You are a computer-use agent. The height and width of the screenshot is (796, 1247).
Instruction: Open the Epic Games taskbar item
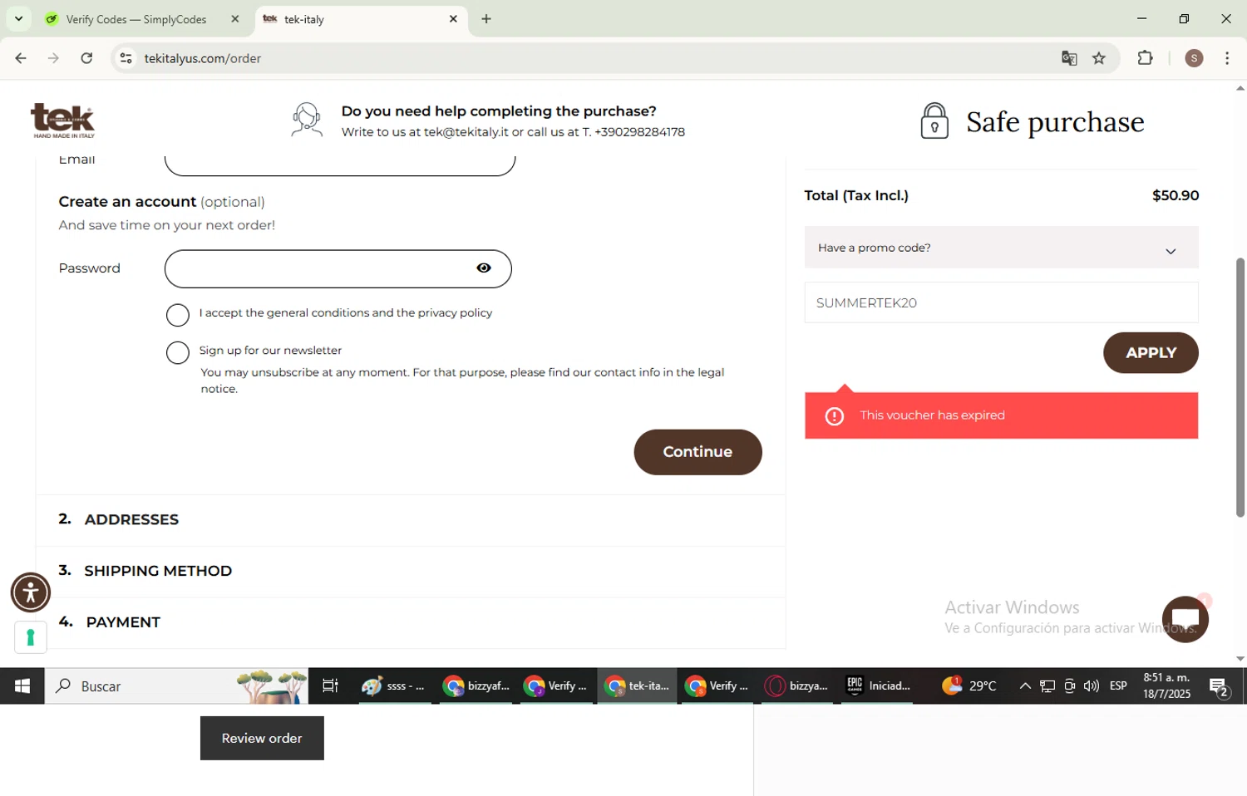click(878, 685)
